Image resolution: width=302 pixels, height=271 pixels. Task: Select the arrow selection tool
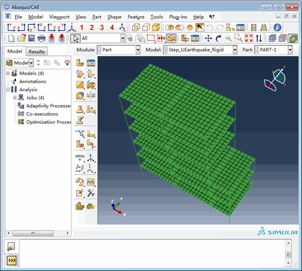click(x=75, y=38)
